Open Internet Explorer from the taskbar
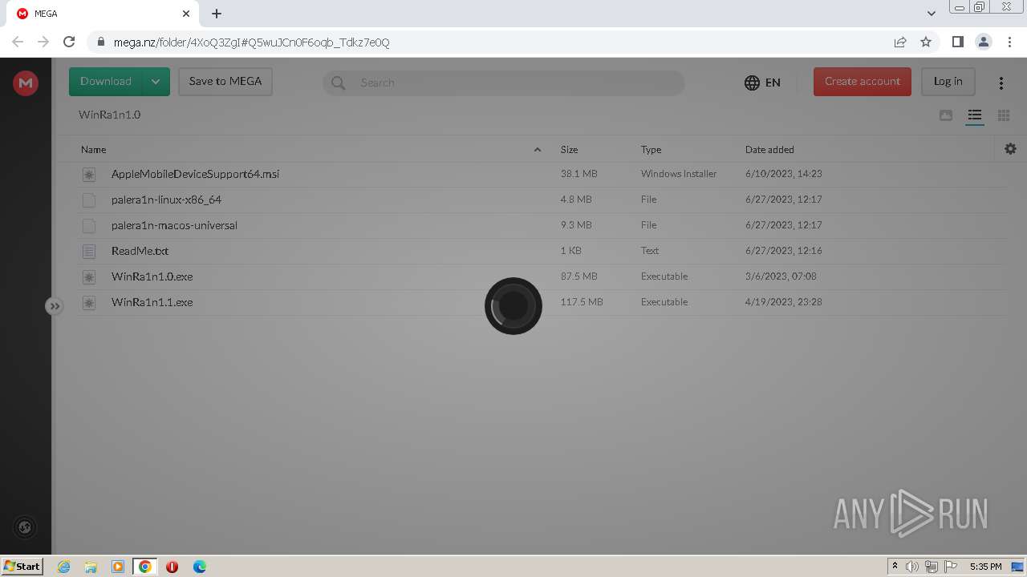The width and height of the screenshot is (1027, 577). (x=63, y=567)
